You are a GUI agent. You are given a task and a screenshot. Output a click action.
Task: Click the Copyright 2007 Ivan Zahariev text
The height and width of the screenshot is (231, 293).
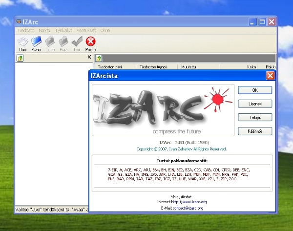click(x=182, y=149)
